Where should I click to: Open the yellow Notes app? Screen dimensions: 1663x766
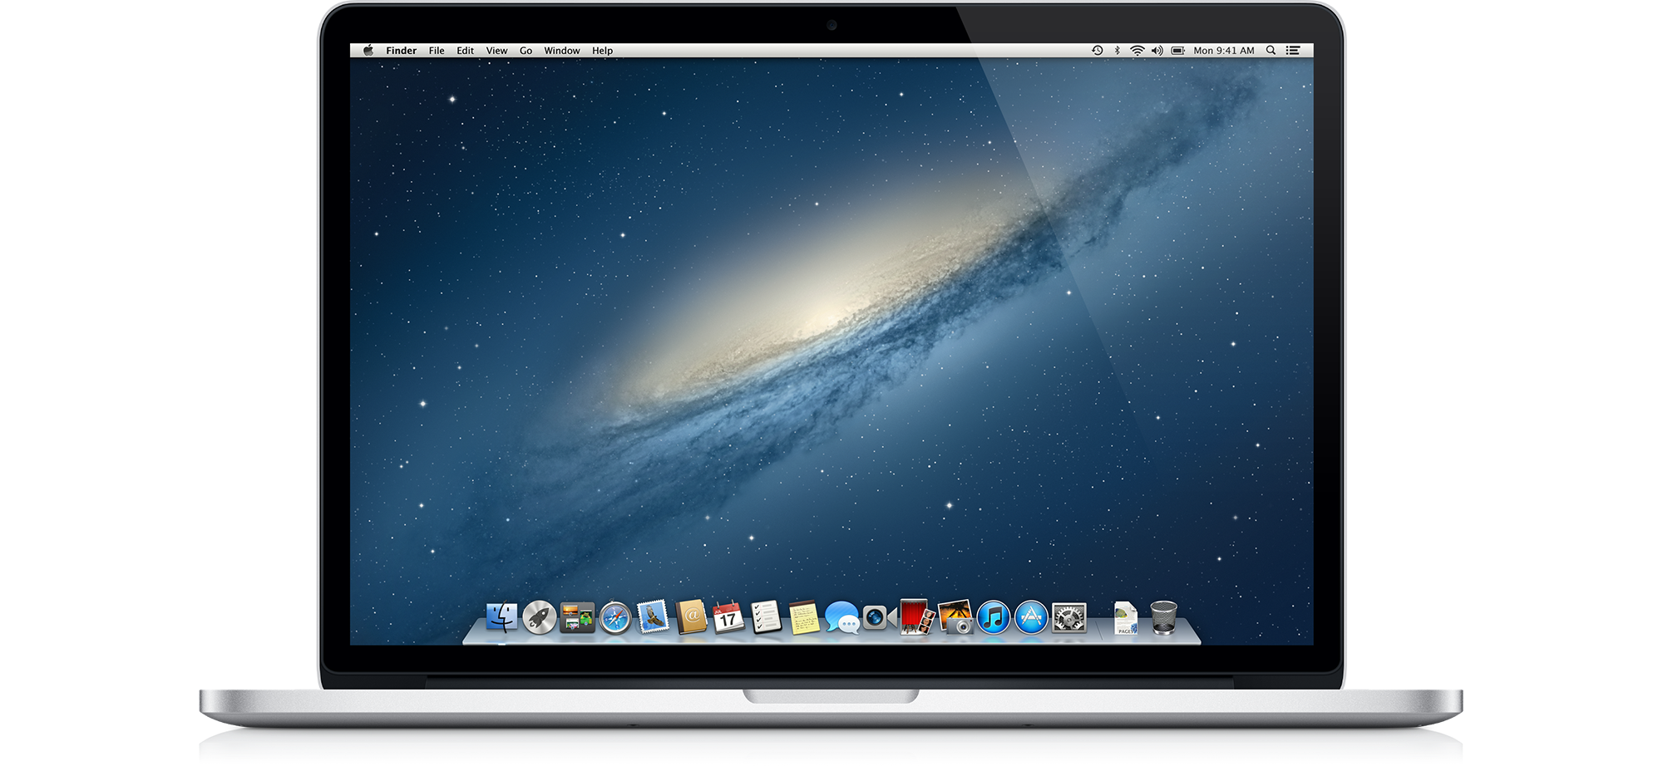(x=804, y=618)
